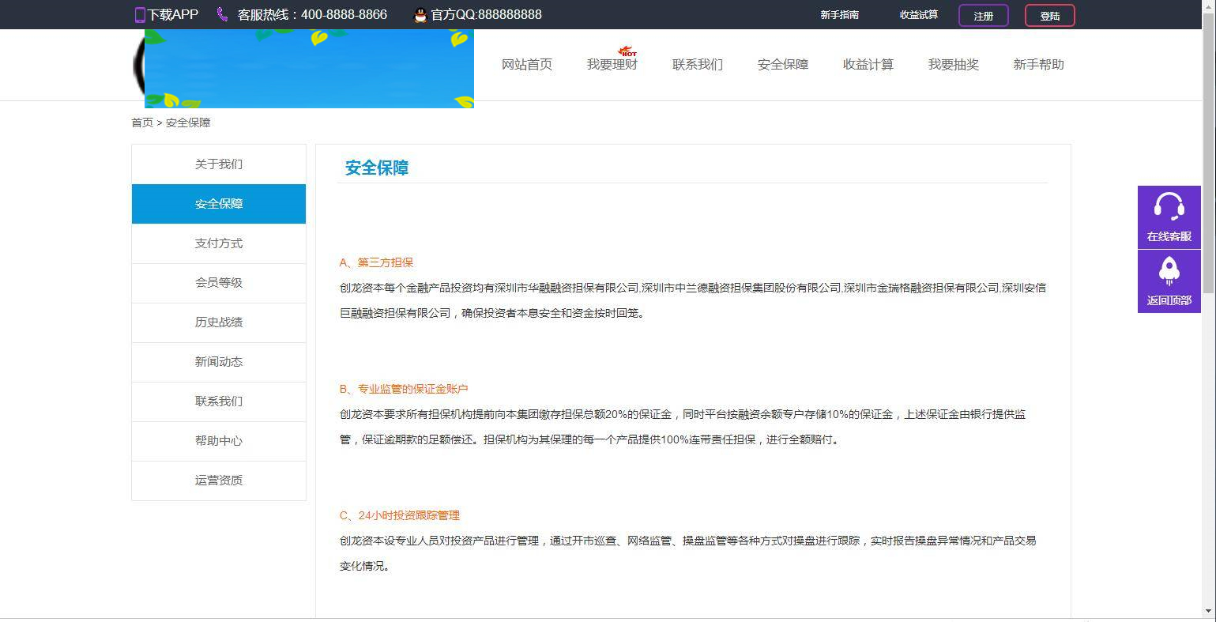Click the HOT badge above 我要理财

627,50
